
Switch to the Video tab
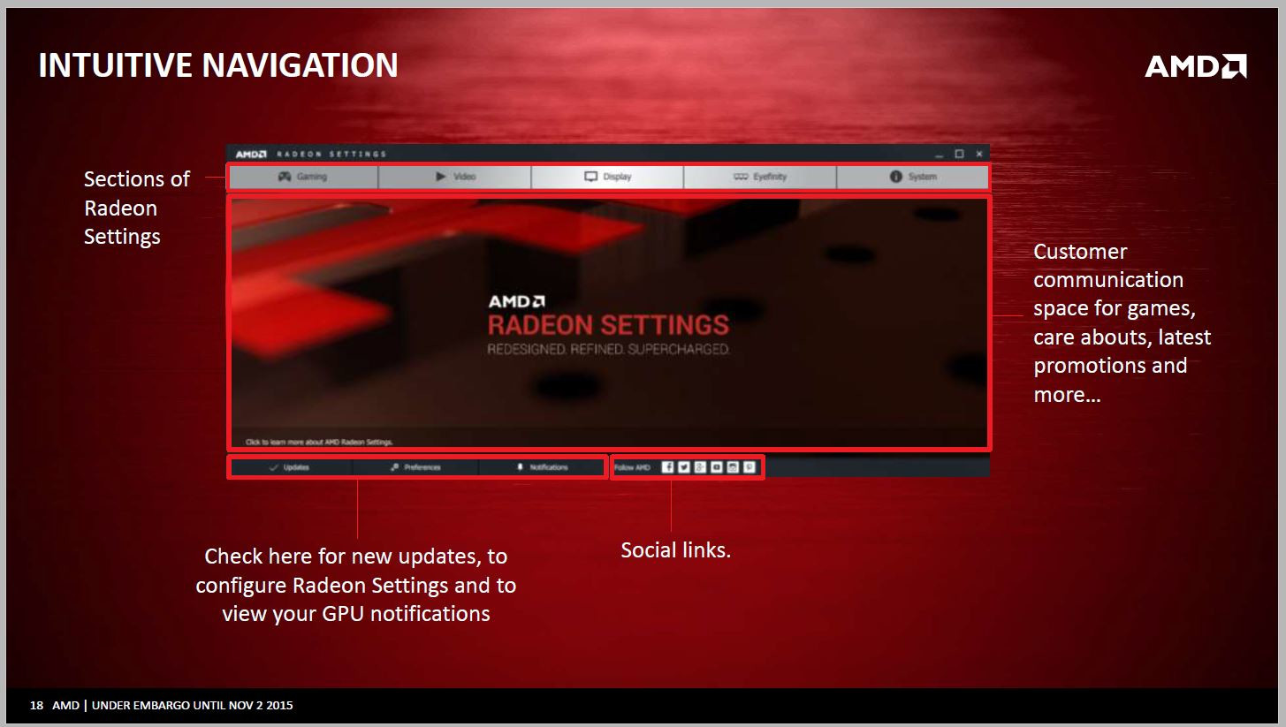point(455,177)
